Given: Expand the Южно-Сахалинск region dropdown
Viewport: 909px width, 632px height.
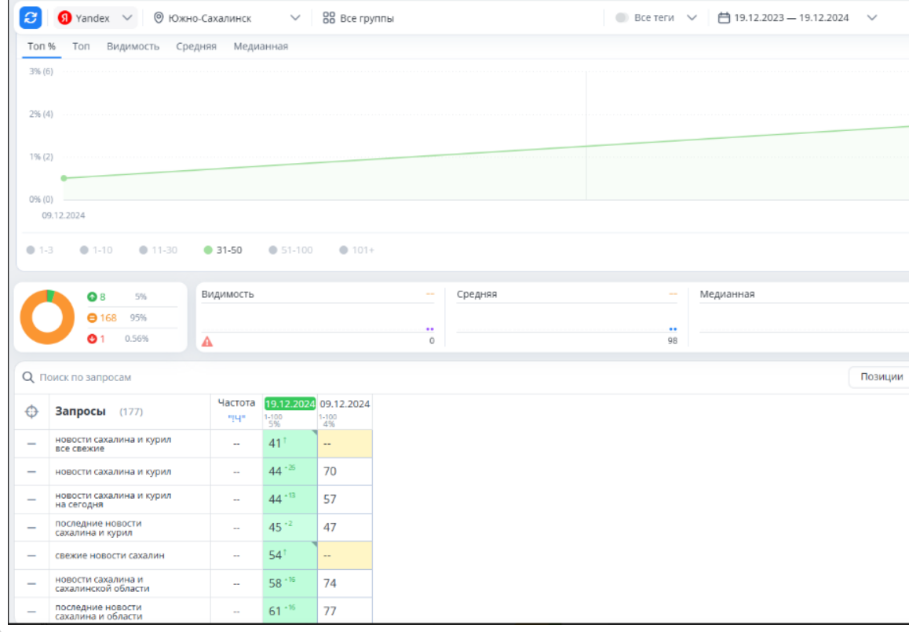Looking at the screenshot, I should (x=295, y=18).
